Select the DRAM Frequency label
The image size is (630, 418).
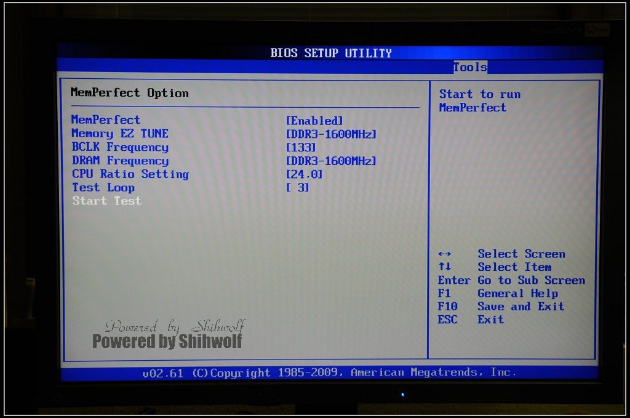tap(120, 161)
